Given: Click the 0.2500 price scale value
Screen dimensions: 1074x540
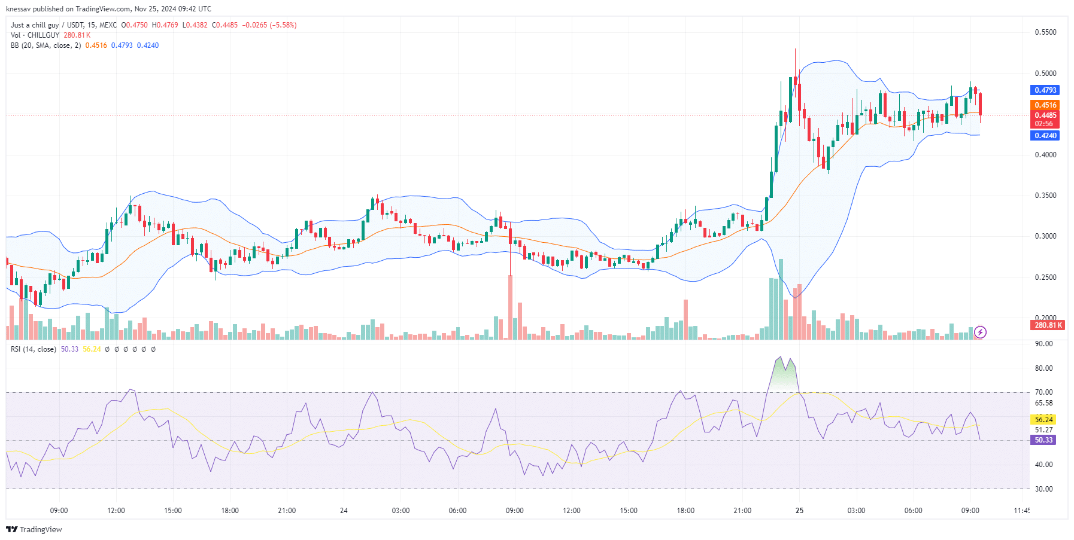Looking at the screenshot, I should point(1045,277).
